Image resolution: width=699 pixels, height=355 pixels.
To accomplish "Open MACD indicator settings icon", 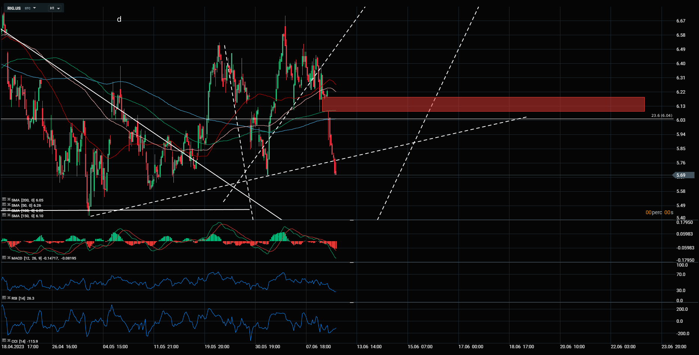I will coord(4,258).
